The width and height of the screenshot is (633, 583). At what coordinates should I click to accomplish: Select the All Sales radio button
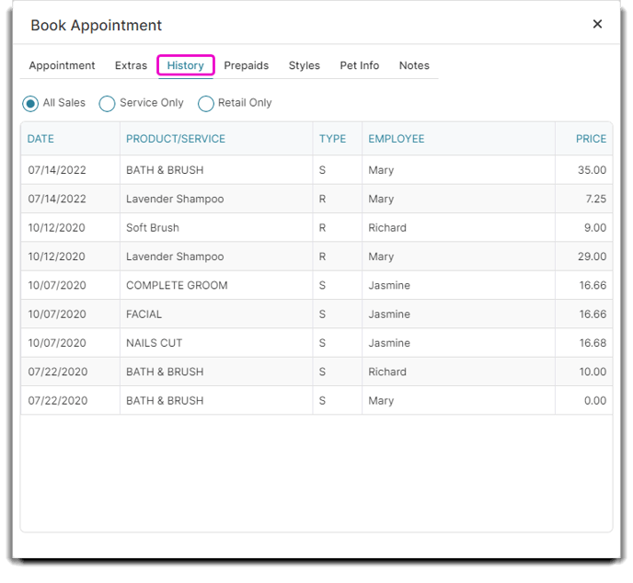click(x=30, y=103)
